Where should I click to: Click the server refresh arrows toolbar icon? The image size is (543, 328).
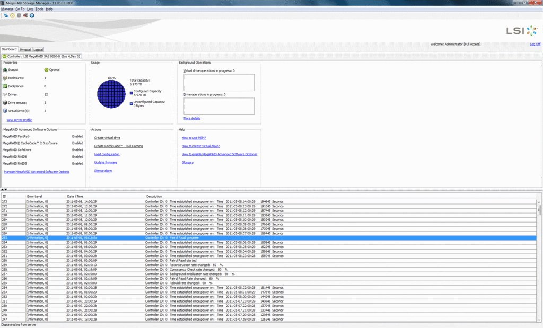coord(6,15)
